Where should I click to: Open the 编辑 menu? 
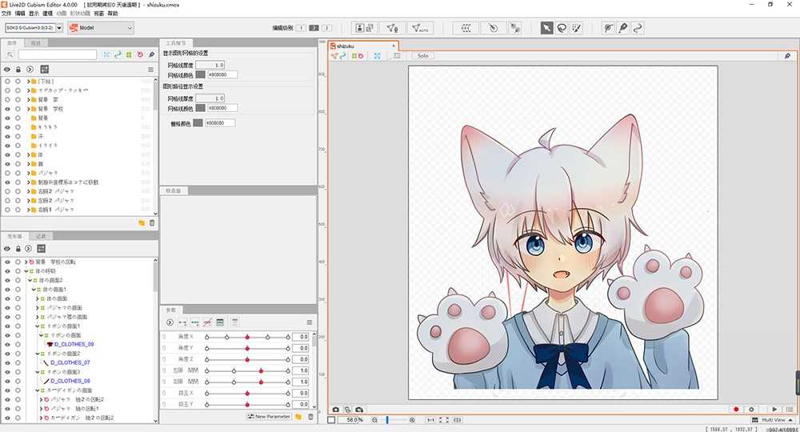20,14
